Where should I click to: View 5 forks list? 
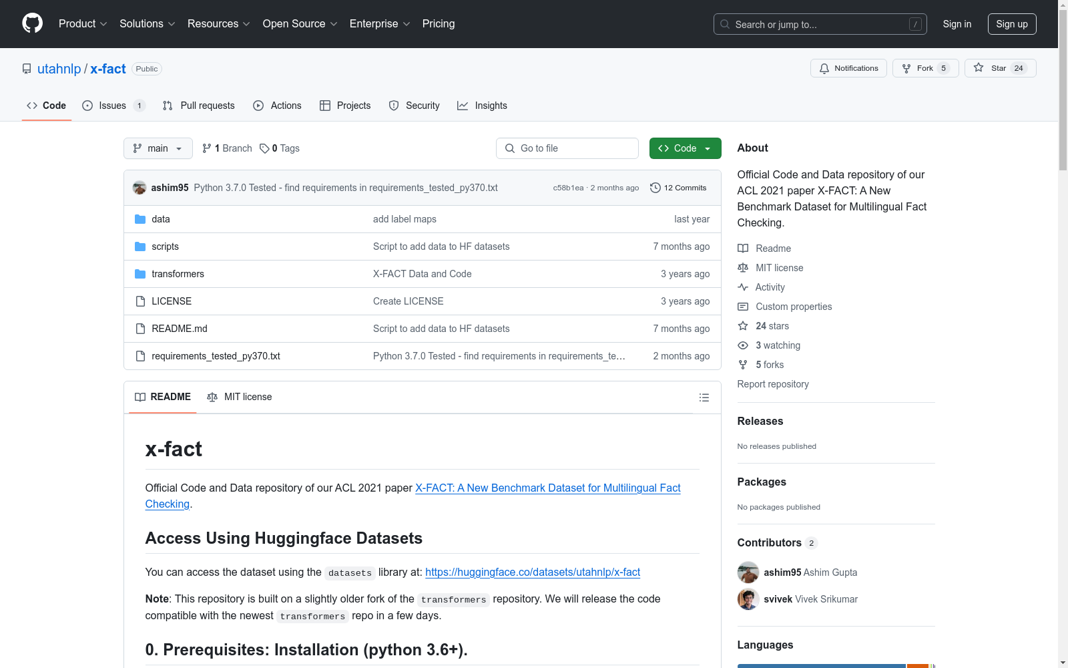pos(761,365)
